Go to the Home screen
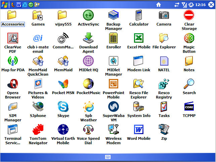 tap(159, 5)
